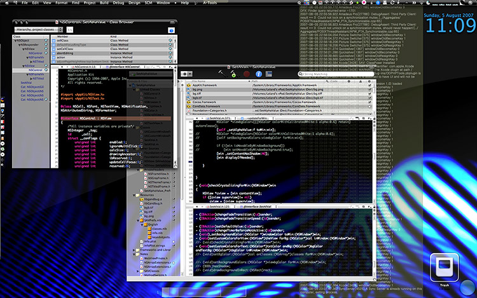Toggle the target checkbox for libgandbug.a
Screen dimensions: 477x298
174,200
